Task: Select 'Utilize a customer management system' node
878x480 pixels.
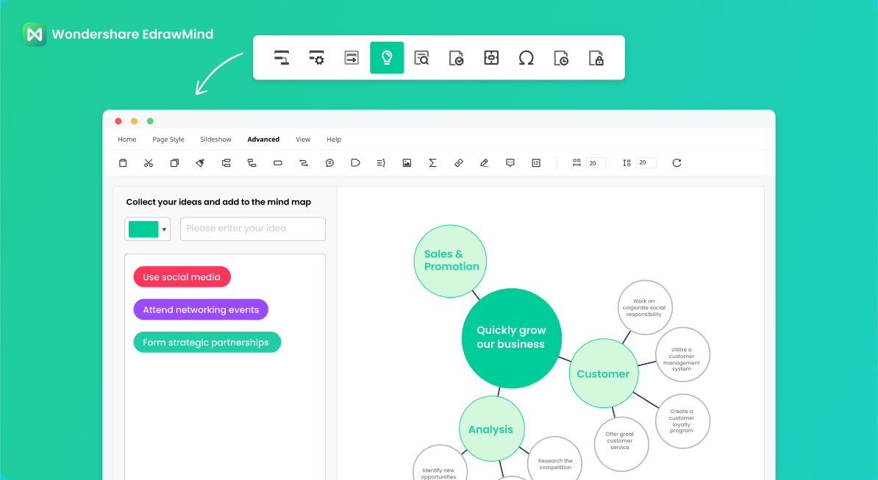Action: [682, 355]
